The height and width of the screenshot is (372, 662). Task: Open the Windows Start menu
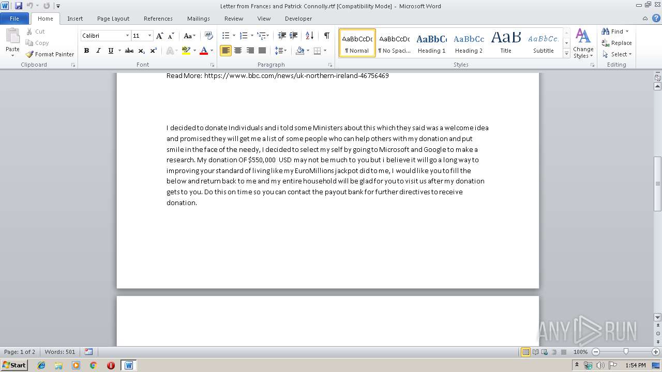tap(14, 365)
